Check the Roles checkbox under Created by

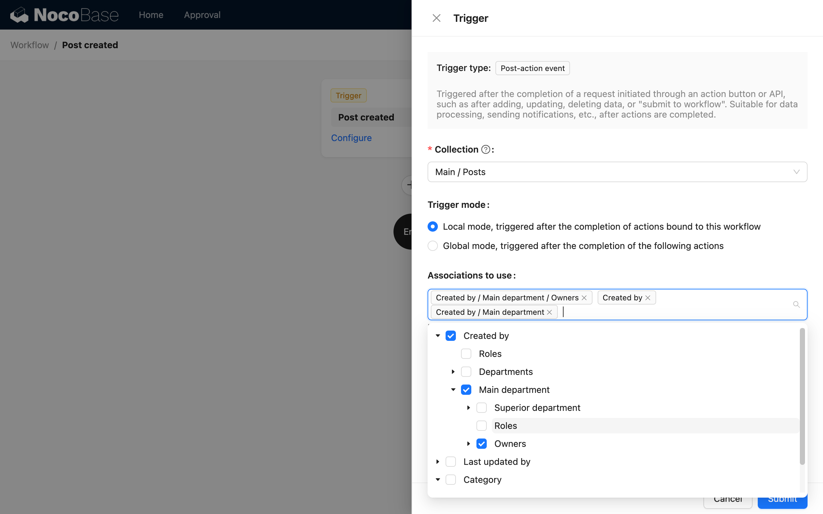pyautogui.click(x=466, y=354)
